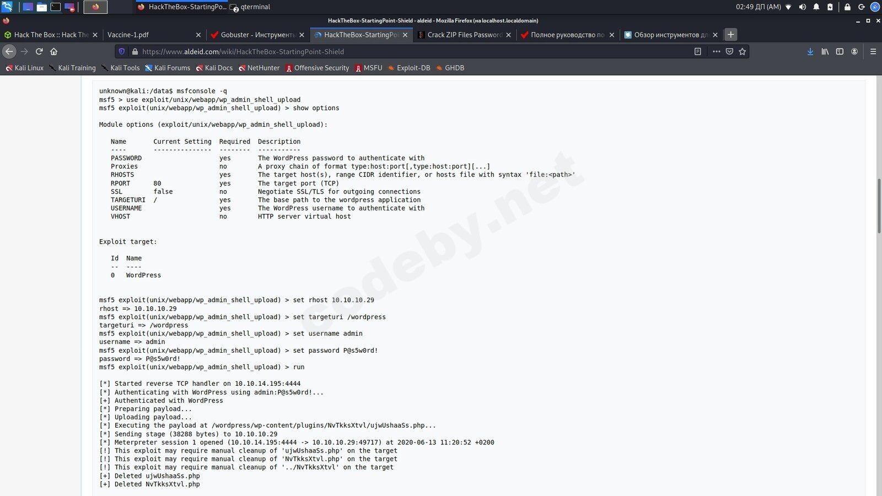Screen dimensions: 882x496
Task: Open the Kali applications menu
Action: (x=7, y=7)
